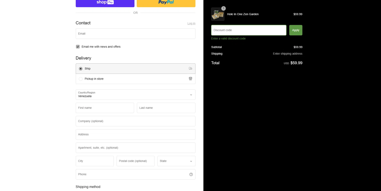This screenshot has width=381, height=191.
Task: Focus the Phone field
Action: click(x=135, y=174)
